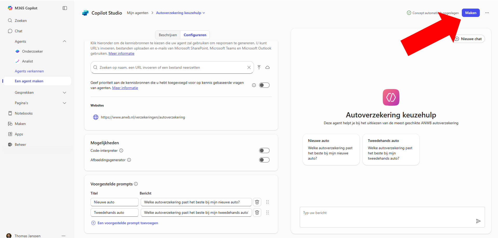Delete the 'Nieuwe auto' prompt row
The image size is (498, 238).
pyautogui.click(x=257, y=202)
